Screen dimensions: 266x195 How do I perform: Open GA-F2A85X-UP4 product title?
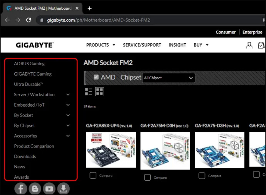tap(109, 126)
